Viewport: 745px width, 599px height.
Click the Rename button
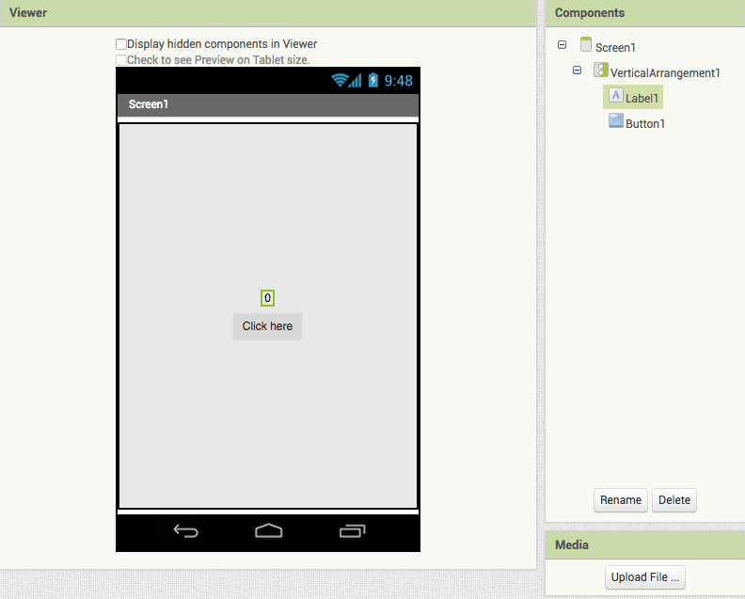coord(621,500)
